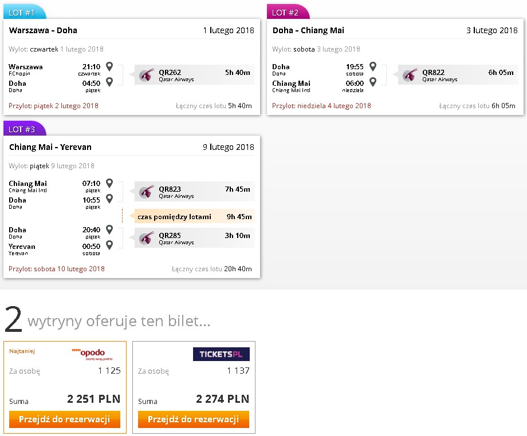This screenshot has width=527, height=436.
Task: Click the Qatar Airways logo for QR823
Action: [147, 192]
